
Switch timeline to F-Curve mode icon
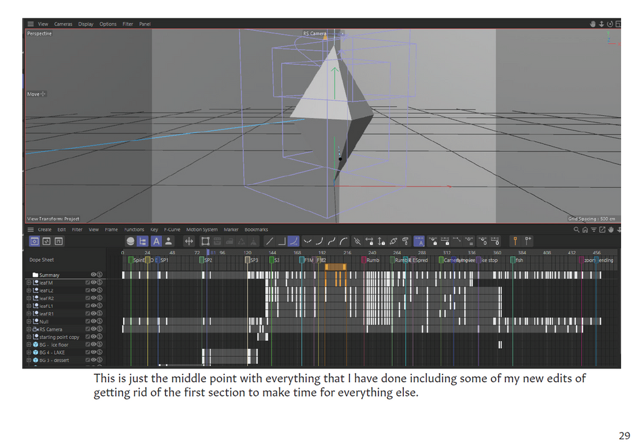click(x=46, y=241)
